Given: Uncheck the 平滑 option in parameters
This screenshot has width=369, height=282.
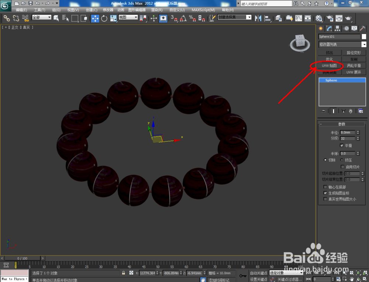Looking at the screenshot, I should [342, 145].
